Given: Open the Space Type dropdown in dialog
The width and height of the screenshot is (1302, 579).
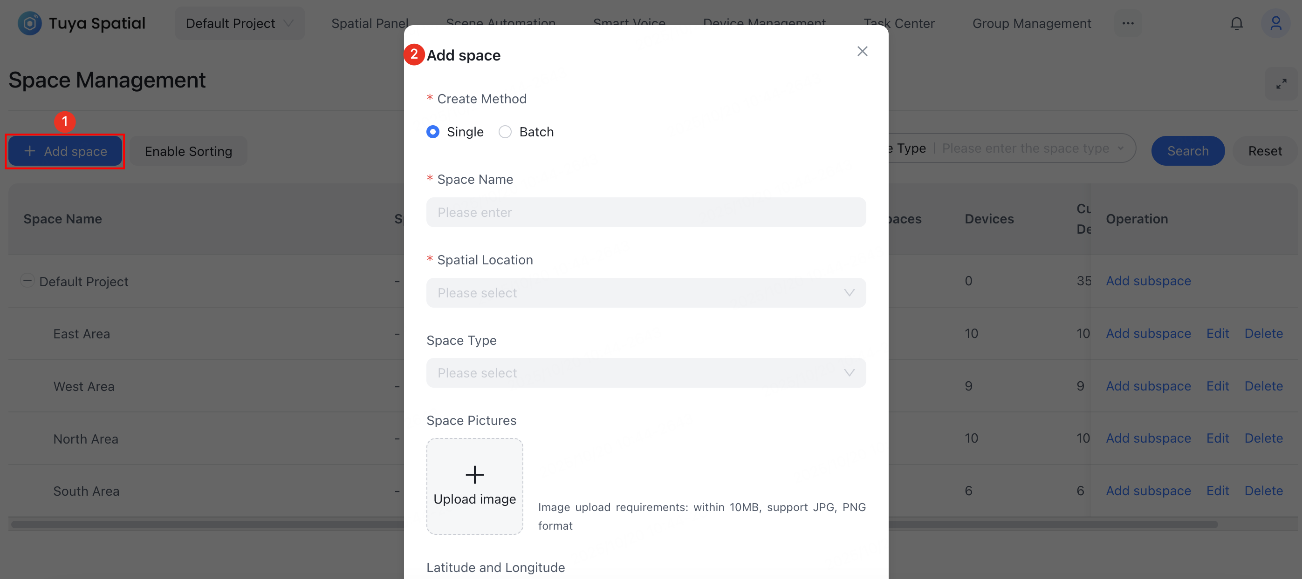Looking at the screenshot, I should 645,373.
